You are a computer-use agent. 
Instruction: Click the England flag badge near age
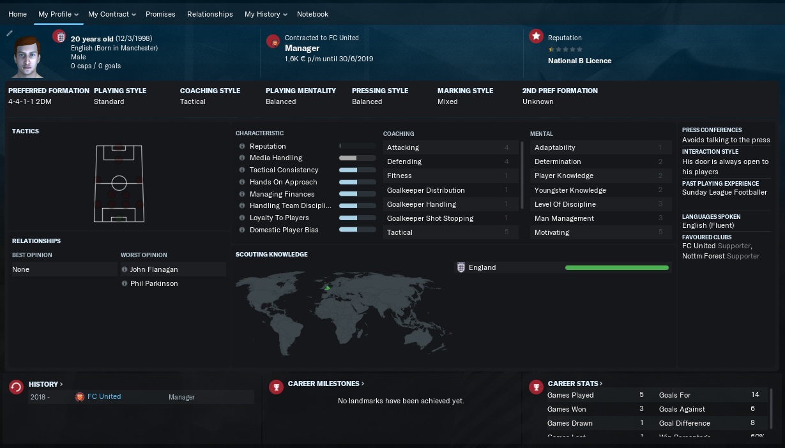[x=59, y=37]
